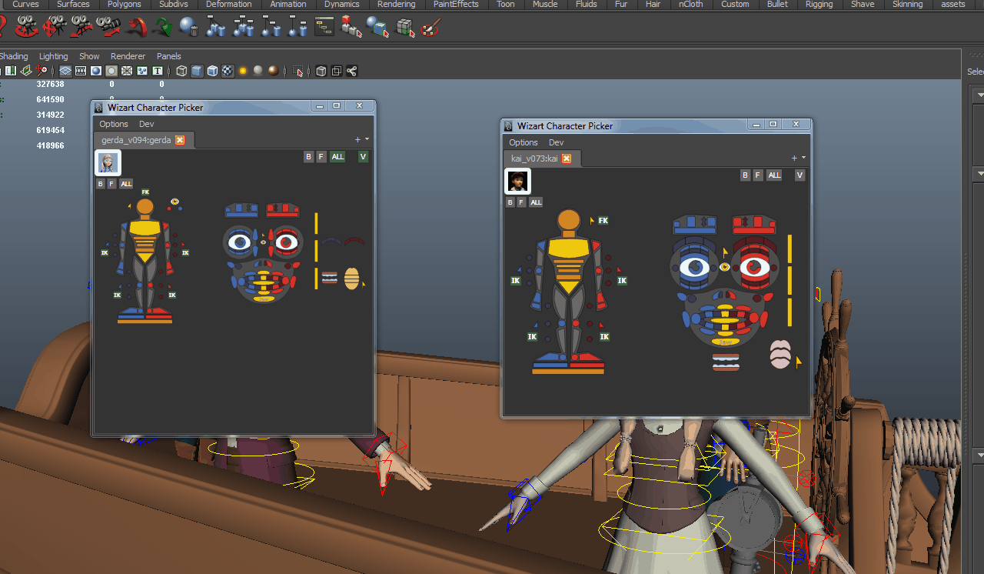Click the sphere-and-trash icon on the shelf
Screen dimensions: 984x574
(x=191, y=28)
